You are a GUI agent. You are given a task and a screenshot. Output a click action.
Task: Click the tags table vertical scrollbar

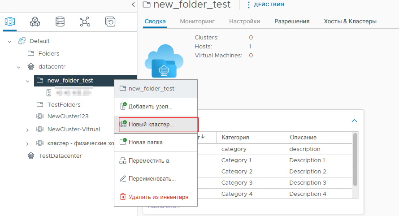(355, 160)
